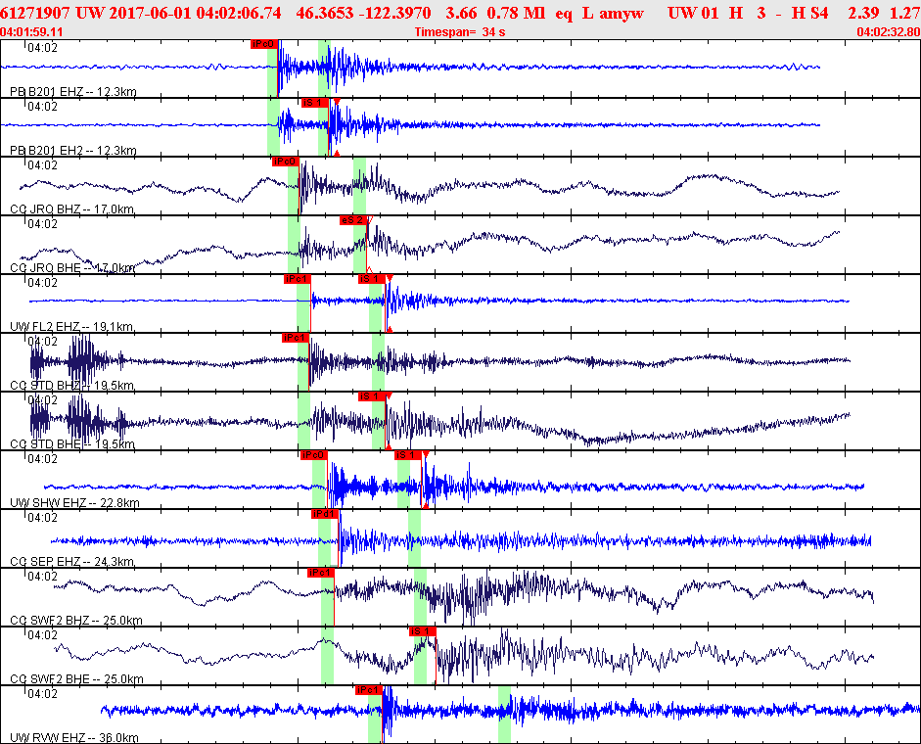Viewport: 921px width, 744px height.
Task: Click the iPc0 pick label on CC JRO BHZ
Action: click(x=286, y=162)
